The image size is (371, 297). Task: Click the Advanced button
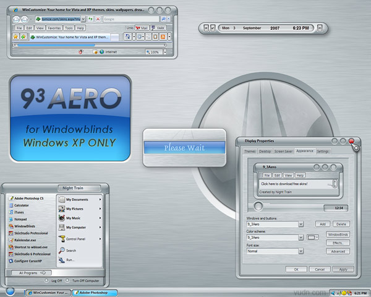pyautogui.click(x=338, y=252)
